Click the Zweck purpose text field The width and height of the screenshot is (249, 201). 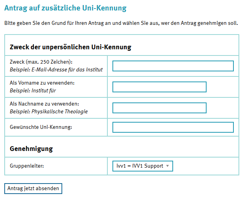click(173, 66)
